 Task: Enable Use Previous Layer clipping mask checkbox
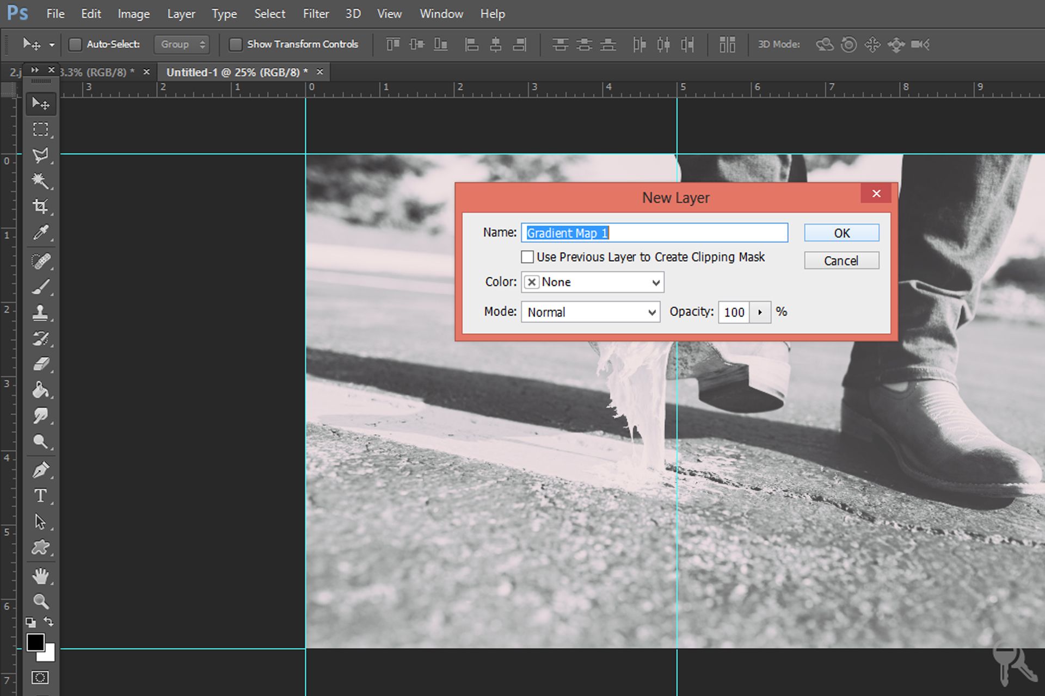pyautogui.click(x=527, y=257)
